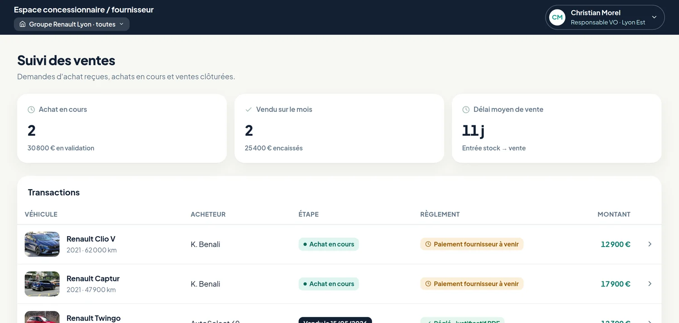Sort by the ACHETEUR column header
This screenshot has height=323, width=679.
pos(208,214)
